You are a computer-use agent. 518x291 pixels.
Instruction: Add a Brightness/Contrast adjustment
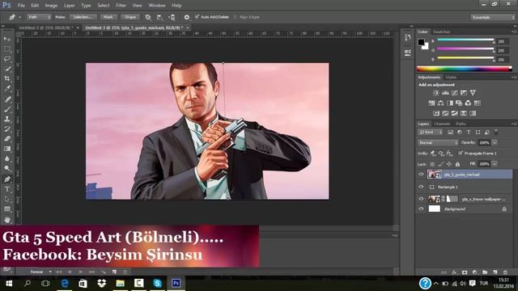tap(436, 93)
